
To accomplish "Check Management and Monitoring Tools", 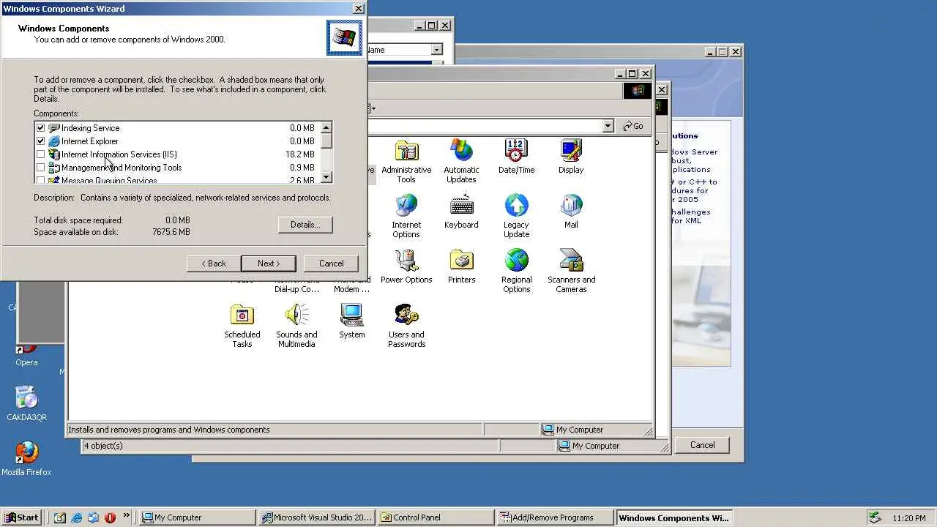I will click(40, 168).
